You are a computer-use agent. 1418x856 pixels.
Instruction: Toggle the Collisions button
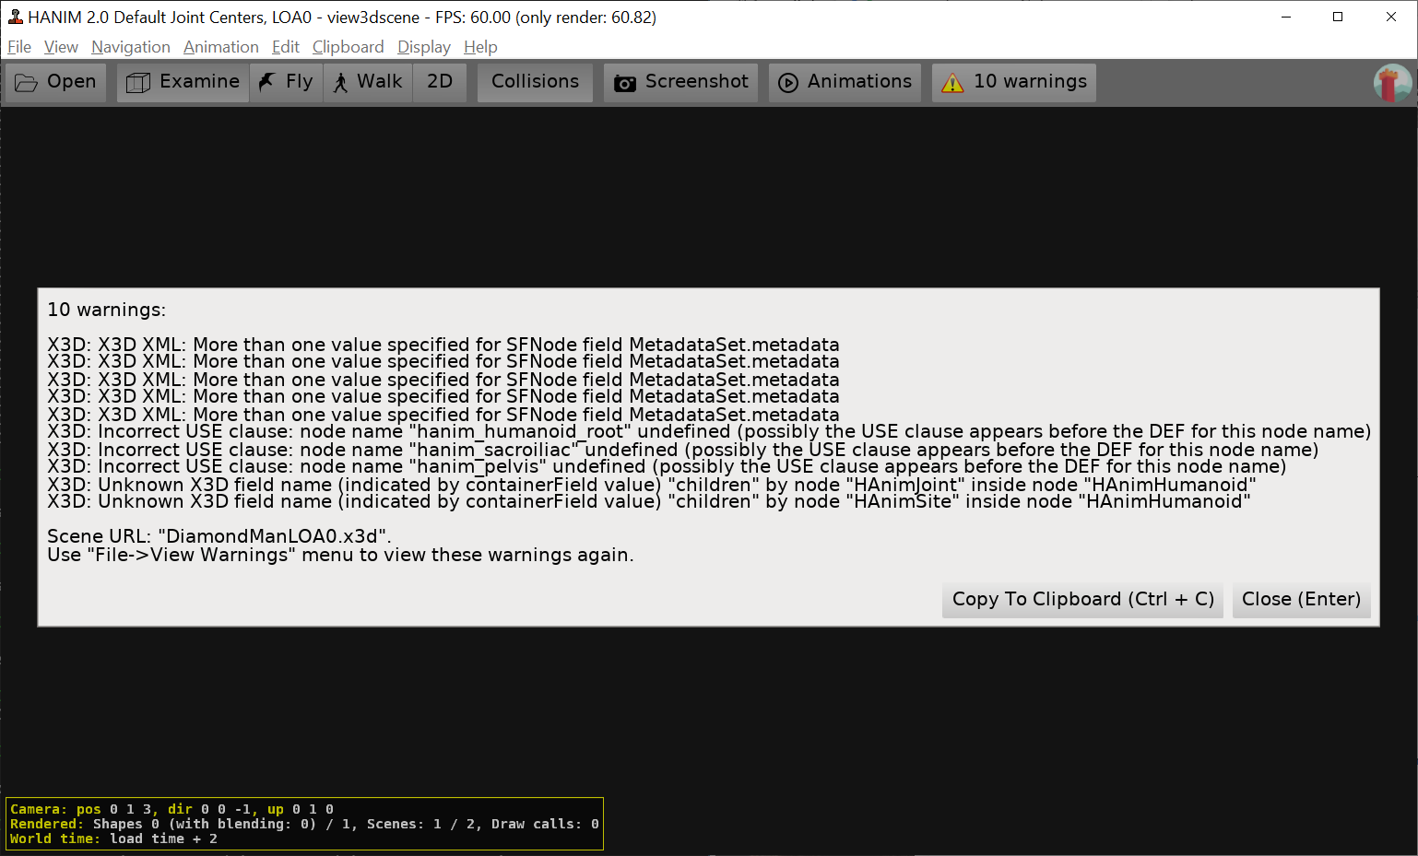tap(535, 82)
